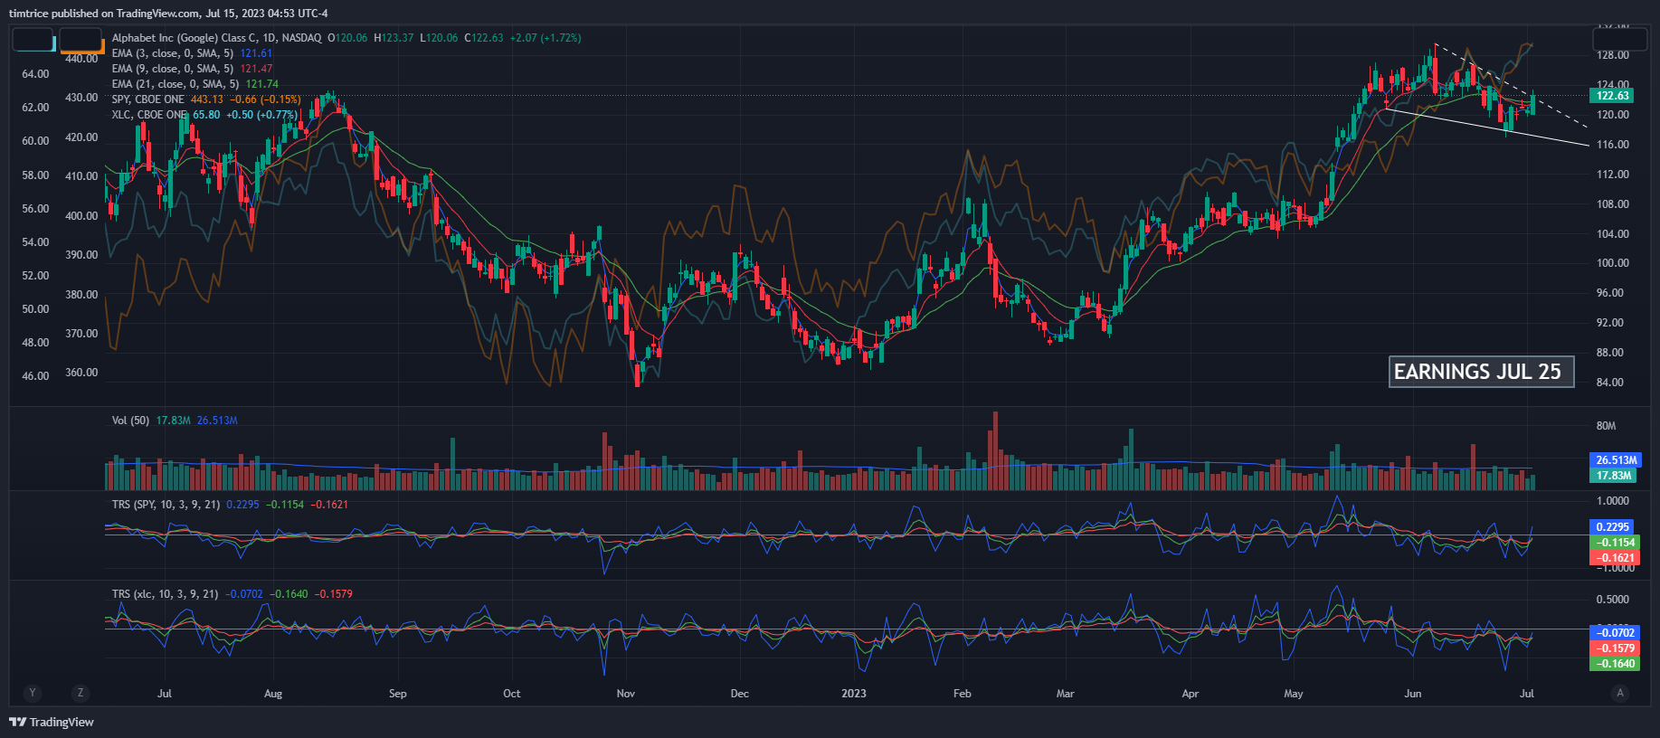Select the EMA (21, close, 0, SMA, 5) legend

[175, 84]
